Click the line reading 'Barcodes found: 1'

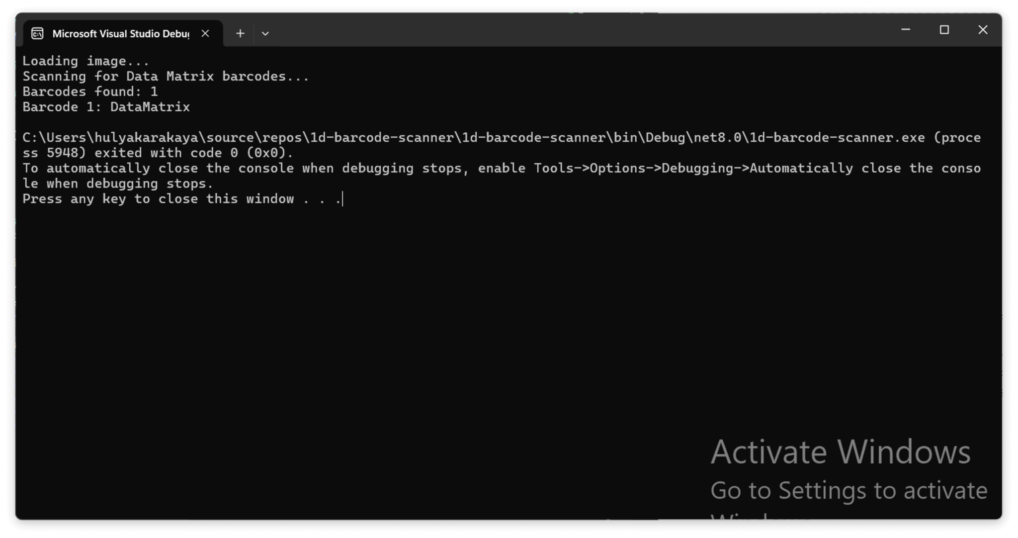pyautogui.click(x=90, y=91)
